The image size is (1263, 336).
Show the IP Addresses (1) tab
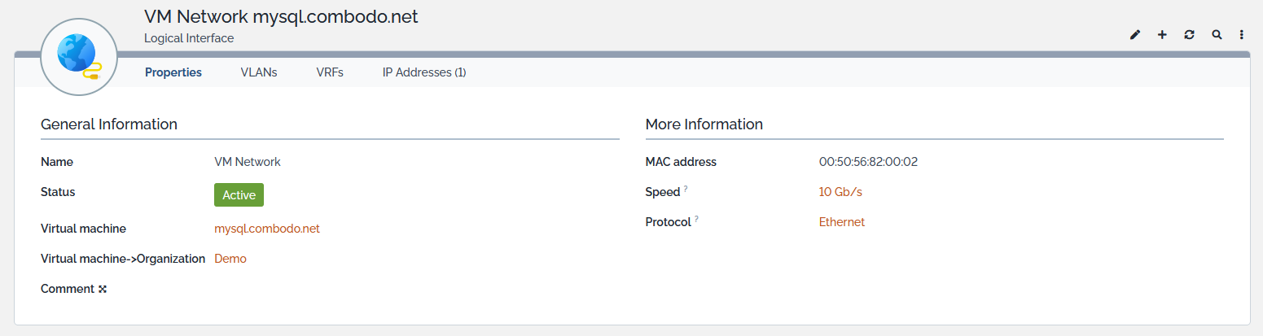point(424,72)
